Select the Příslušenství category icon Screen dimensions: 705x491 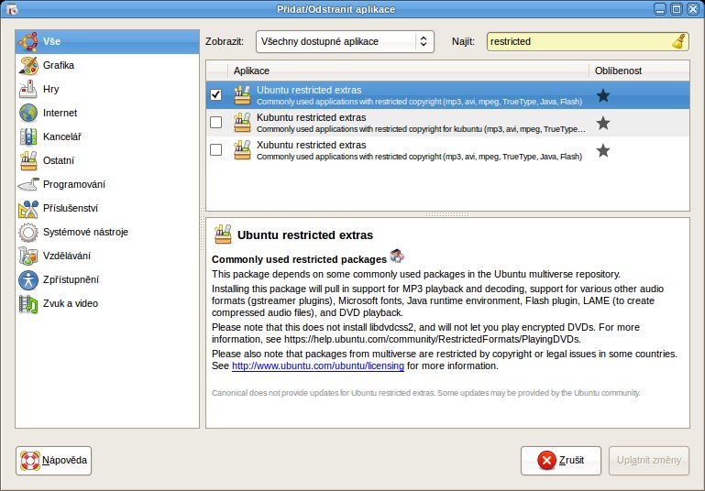click(x=28, y=209)
